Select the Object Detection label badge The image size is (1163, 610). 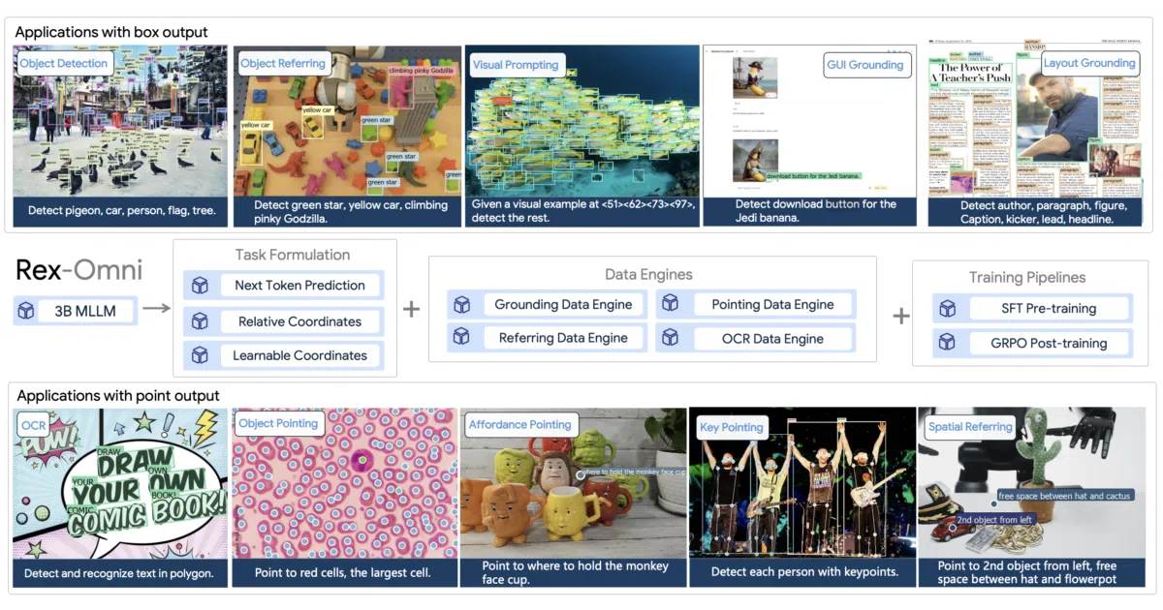click(64, 63)
